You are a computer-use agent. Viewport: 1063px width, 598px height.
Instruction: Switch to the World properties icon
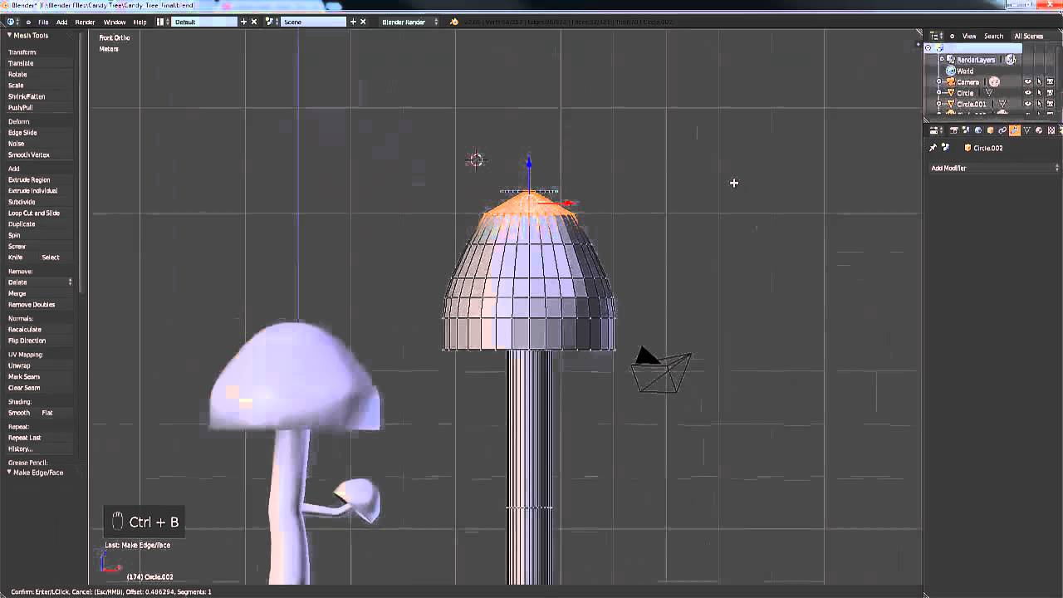click(978, 130)
